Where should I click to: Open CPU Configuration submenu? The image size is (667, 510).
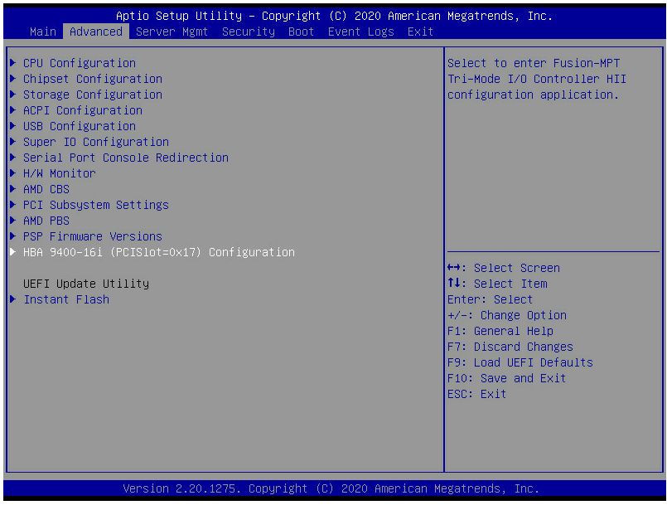(x=80, y=63)
